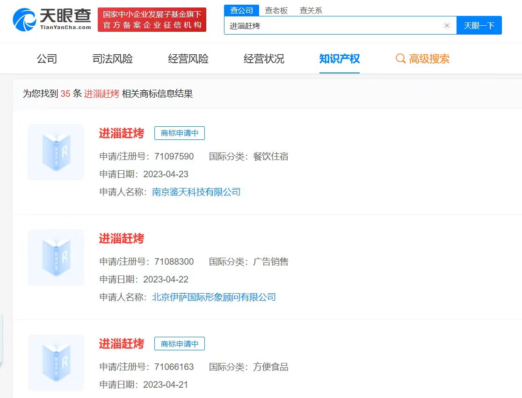Click the 天眼一下 search button
Screen dimensions: 522x398
click(x=479, y=25)
